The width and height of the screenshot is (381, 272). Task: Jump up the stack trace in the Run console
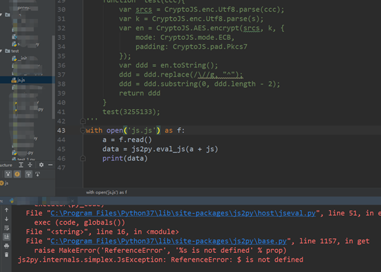click(x=7, y=210)
